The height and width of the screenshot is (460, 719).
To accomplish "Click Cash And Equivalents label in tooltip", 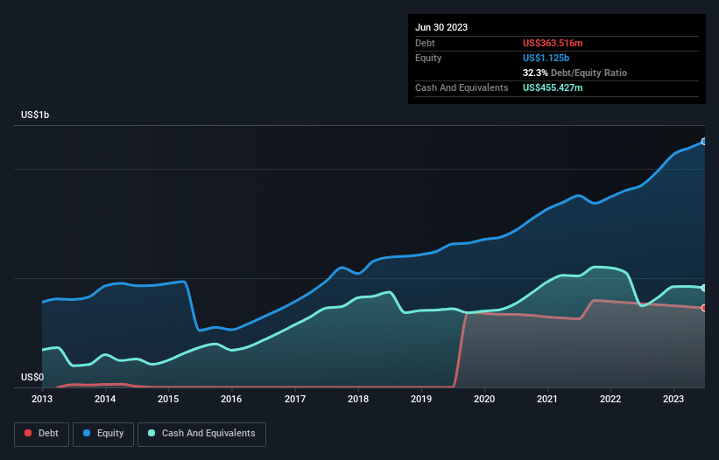I will click(x=462, y=87).
